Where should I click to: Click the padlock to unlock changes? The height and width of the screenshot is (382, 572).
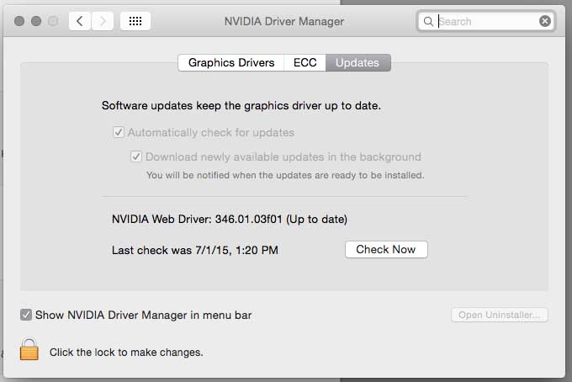point(29,349)
